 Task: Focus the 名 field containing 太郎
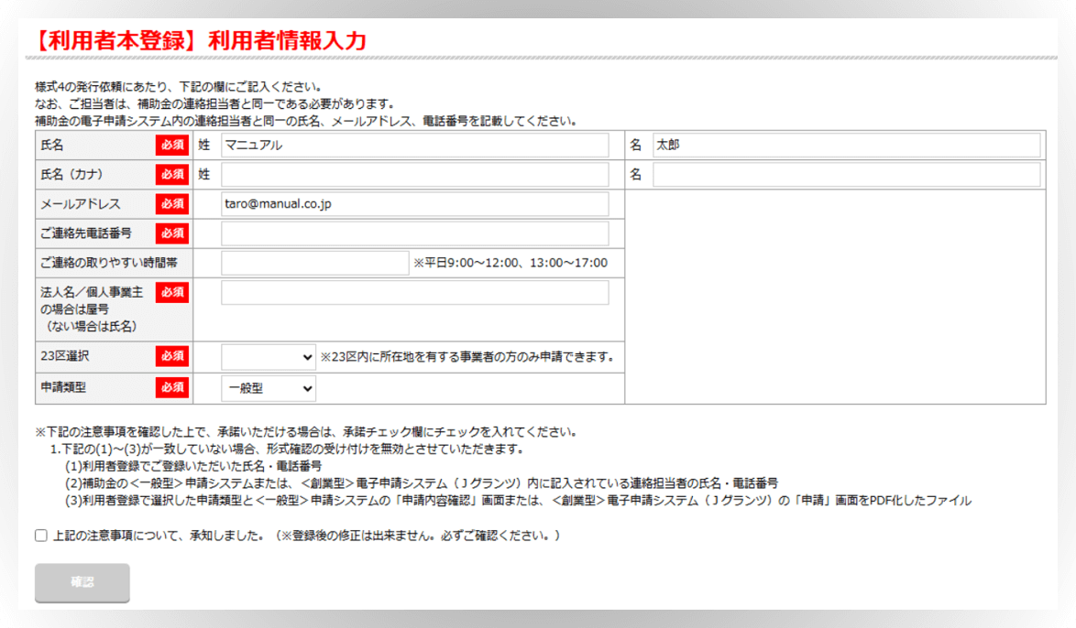[x=846, y=146]
